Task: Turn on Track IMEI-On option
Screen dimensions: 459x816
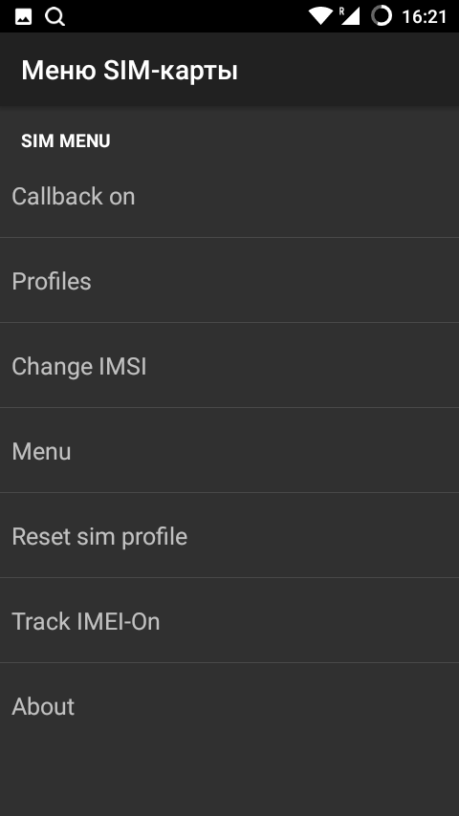Action: pos(229,620)
